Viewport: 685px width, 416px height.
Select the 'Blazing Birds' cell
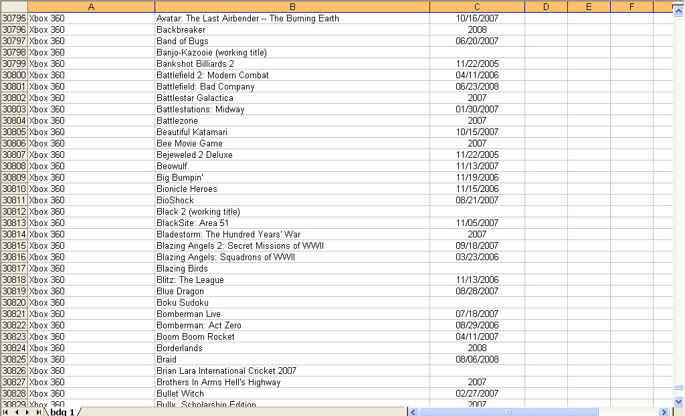click(292, 268)
